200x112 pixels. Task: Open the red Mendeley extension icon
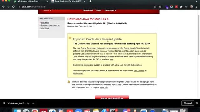point(176,7)
